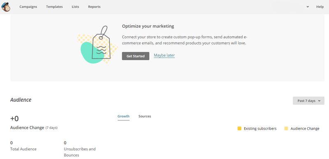Open the Reports section

pos(94,7)
